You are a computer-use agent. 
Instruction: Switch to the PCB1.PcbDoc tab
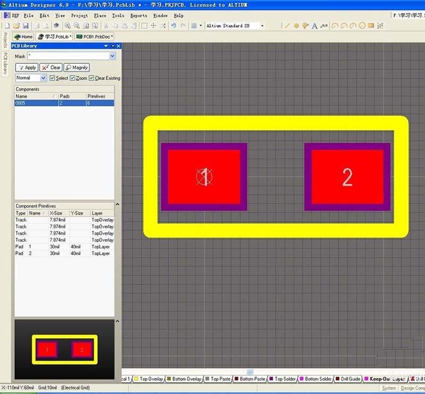coord(94,37)
